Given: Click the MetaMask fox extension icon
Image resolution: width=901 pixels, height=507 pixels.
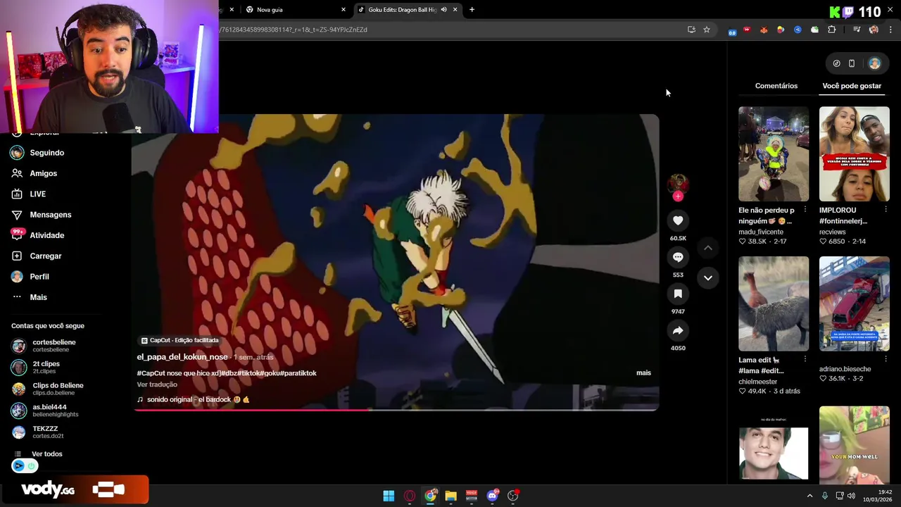Looking at the screenshot, I should point(764,30).
